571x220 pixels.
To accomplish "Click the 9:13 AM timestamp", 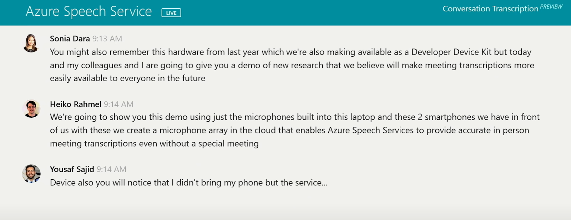I will point(107,39).
